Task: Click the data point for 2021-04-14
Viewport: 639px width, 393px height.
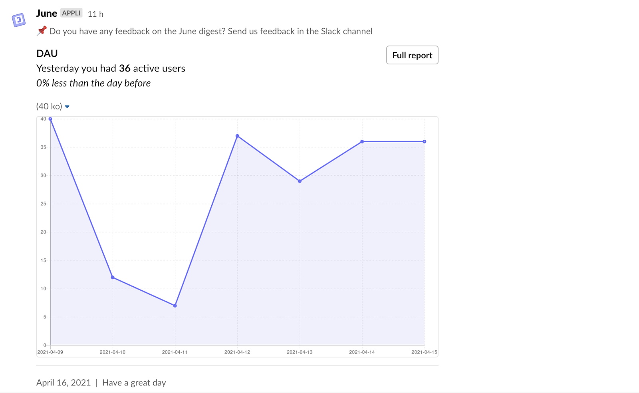Action: (362, 142)
